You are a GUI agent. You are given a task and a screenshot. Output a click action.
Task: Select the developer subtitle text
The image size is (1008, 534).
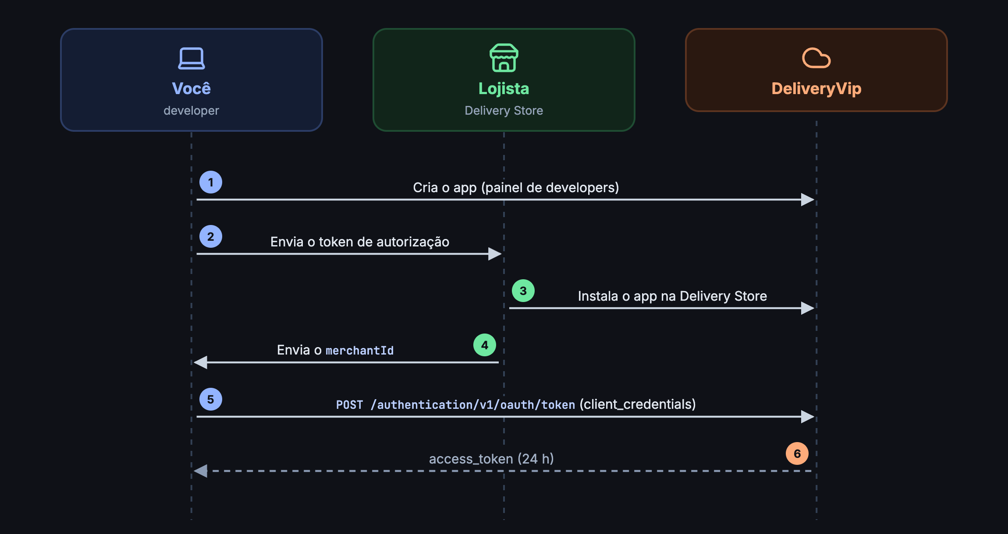(192, 110)
